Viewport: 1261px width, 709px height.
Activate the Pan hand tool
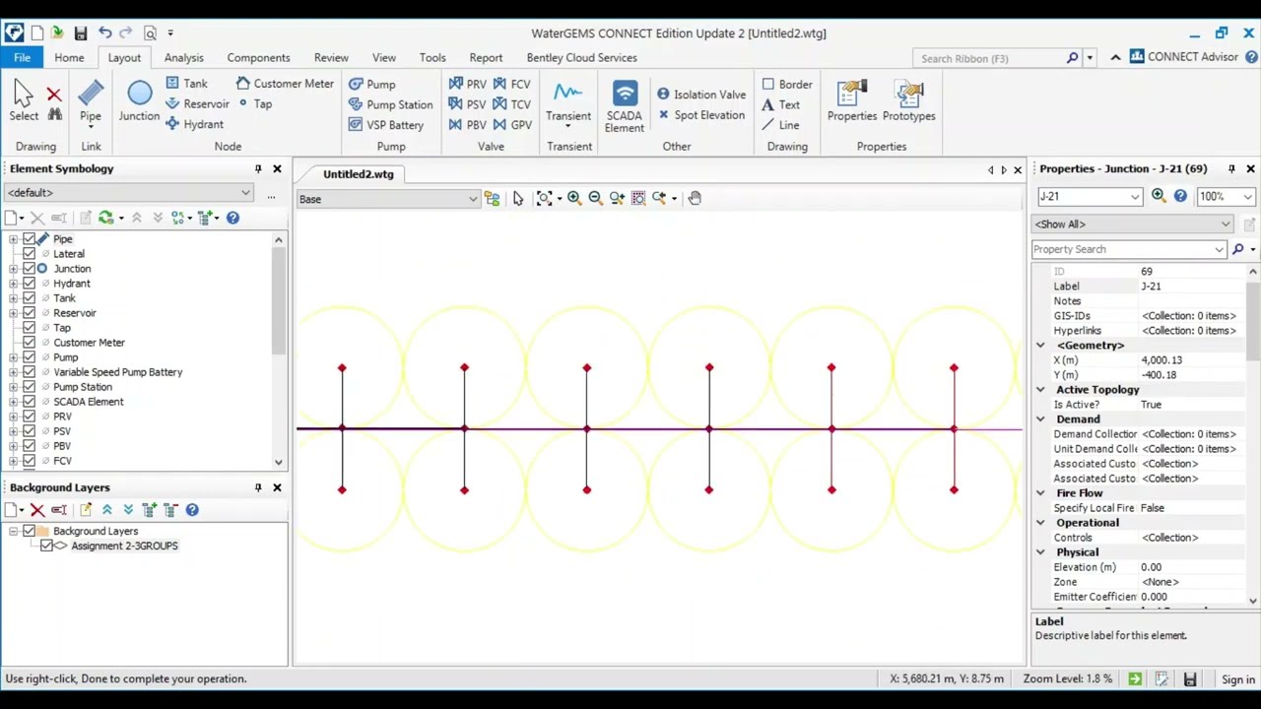click(695, 198)
